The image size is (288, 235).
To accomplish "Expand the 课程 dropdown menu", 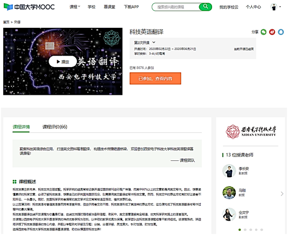I will (74, 7).
